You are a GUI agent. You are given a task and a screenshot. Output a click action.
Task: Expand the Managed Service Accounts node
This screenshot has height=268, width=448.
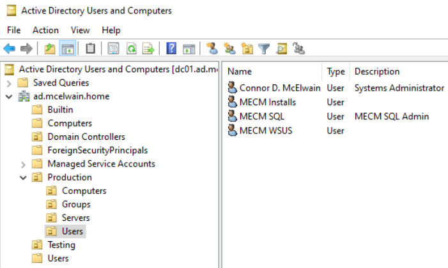pos(24,164)
